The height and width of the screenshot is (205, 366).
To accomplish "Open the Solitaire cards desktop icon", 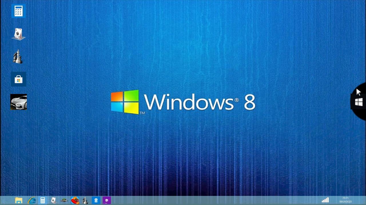I will click(19, 34).
